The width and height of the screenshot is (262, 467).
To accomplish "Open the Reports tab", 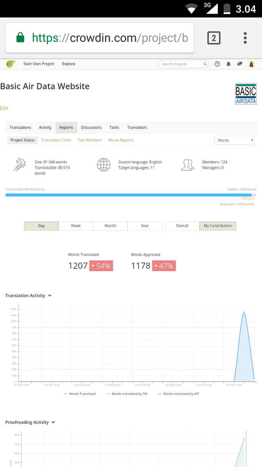I will [66, 128].
